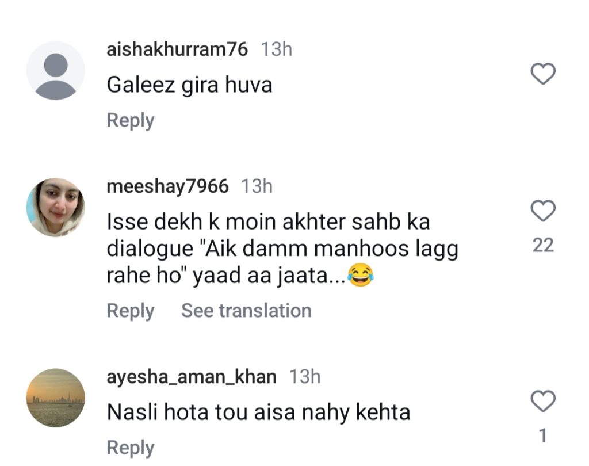View ayesha_aman_khan's skyline profile photo
589x466 pixels.
[56, 398]
